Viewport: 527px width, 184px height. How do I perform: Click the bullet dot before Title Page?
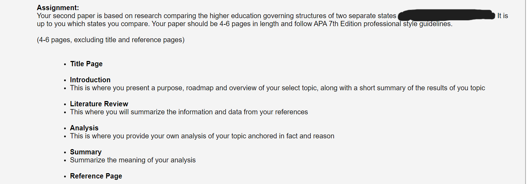pyautogui.click(x=65, y=64)
